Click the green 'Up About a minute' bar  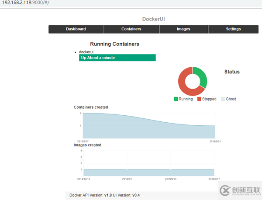click(117, 58)
